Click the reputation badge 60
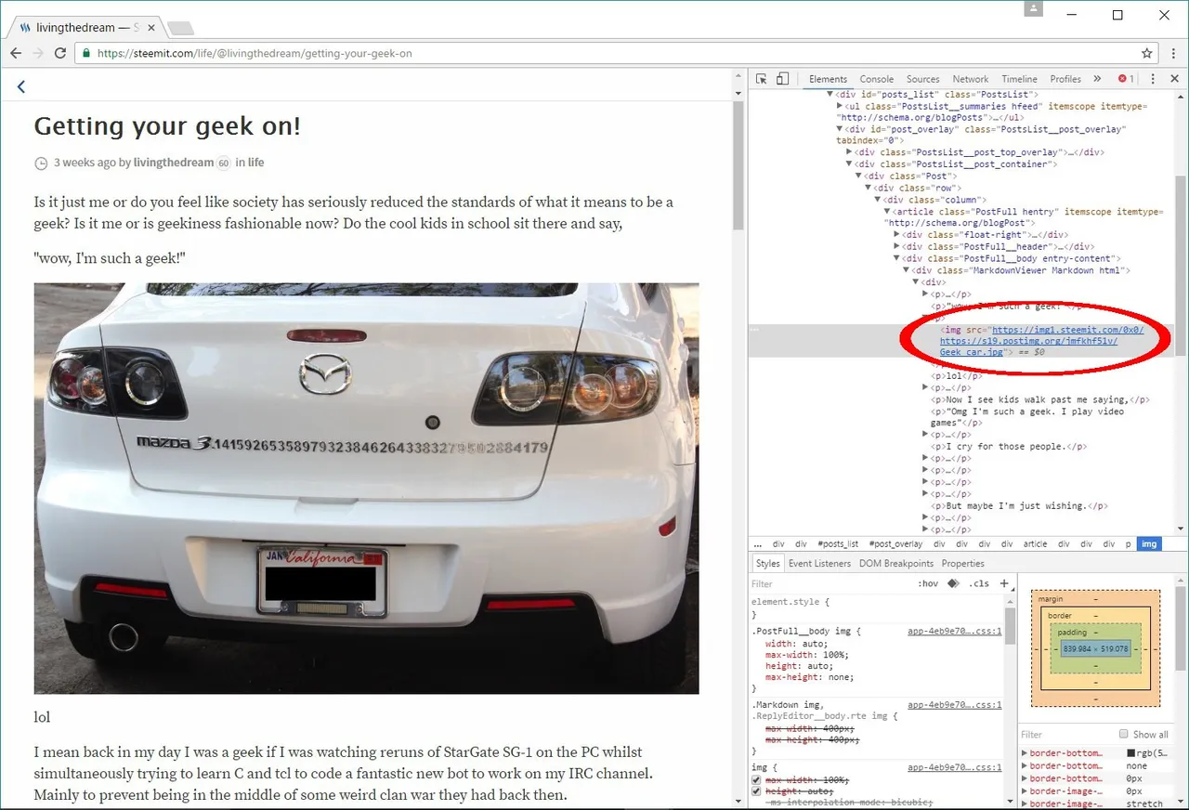The height and width of the screenshot is (810, 1189). tap(223, 163)
